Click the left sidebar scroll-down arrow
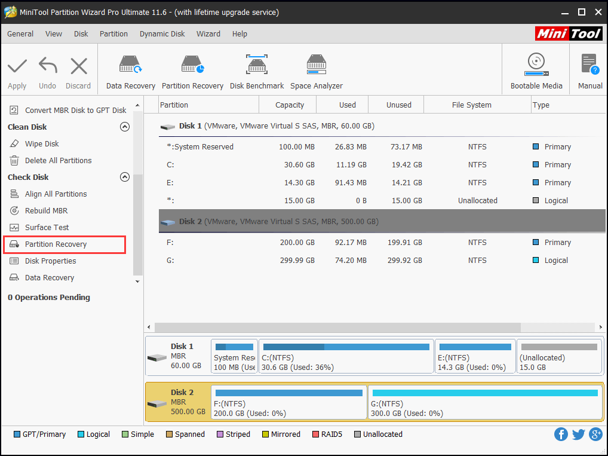This screenshot has height=456, width=608. click(x=137, y=281)
